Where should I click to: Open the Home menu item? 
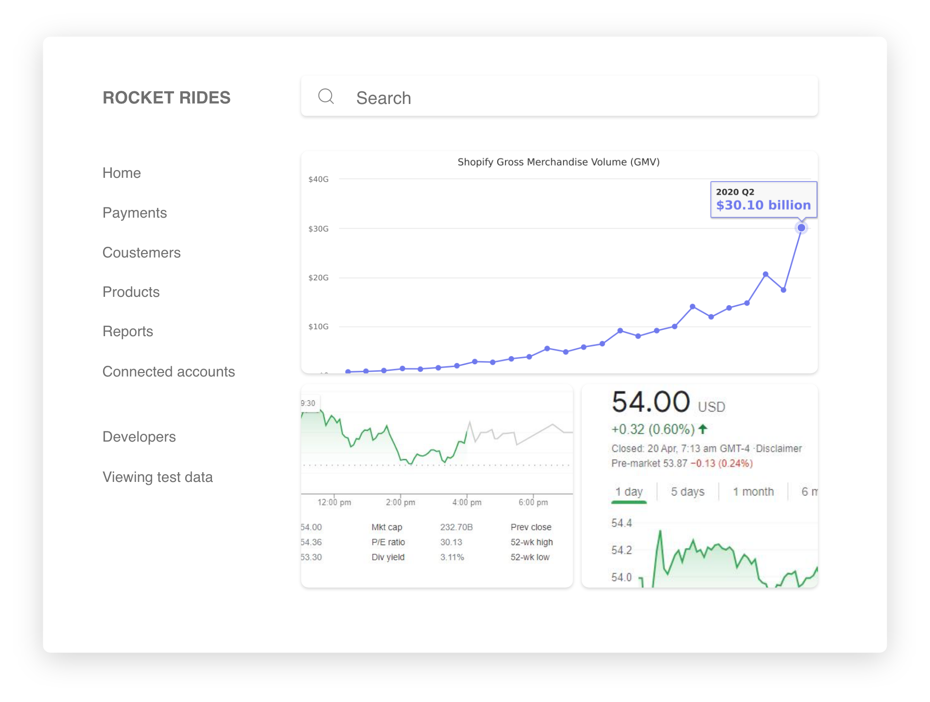click(x=122, y=173)
